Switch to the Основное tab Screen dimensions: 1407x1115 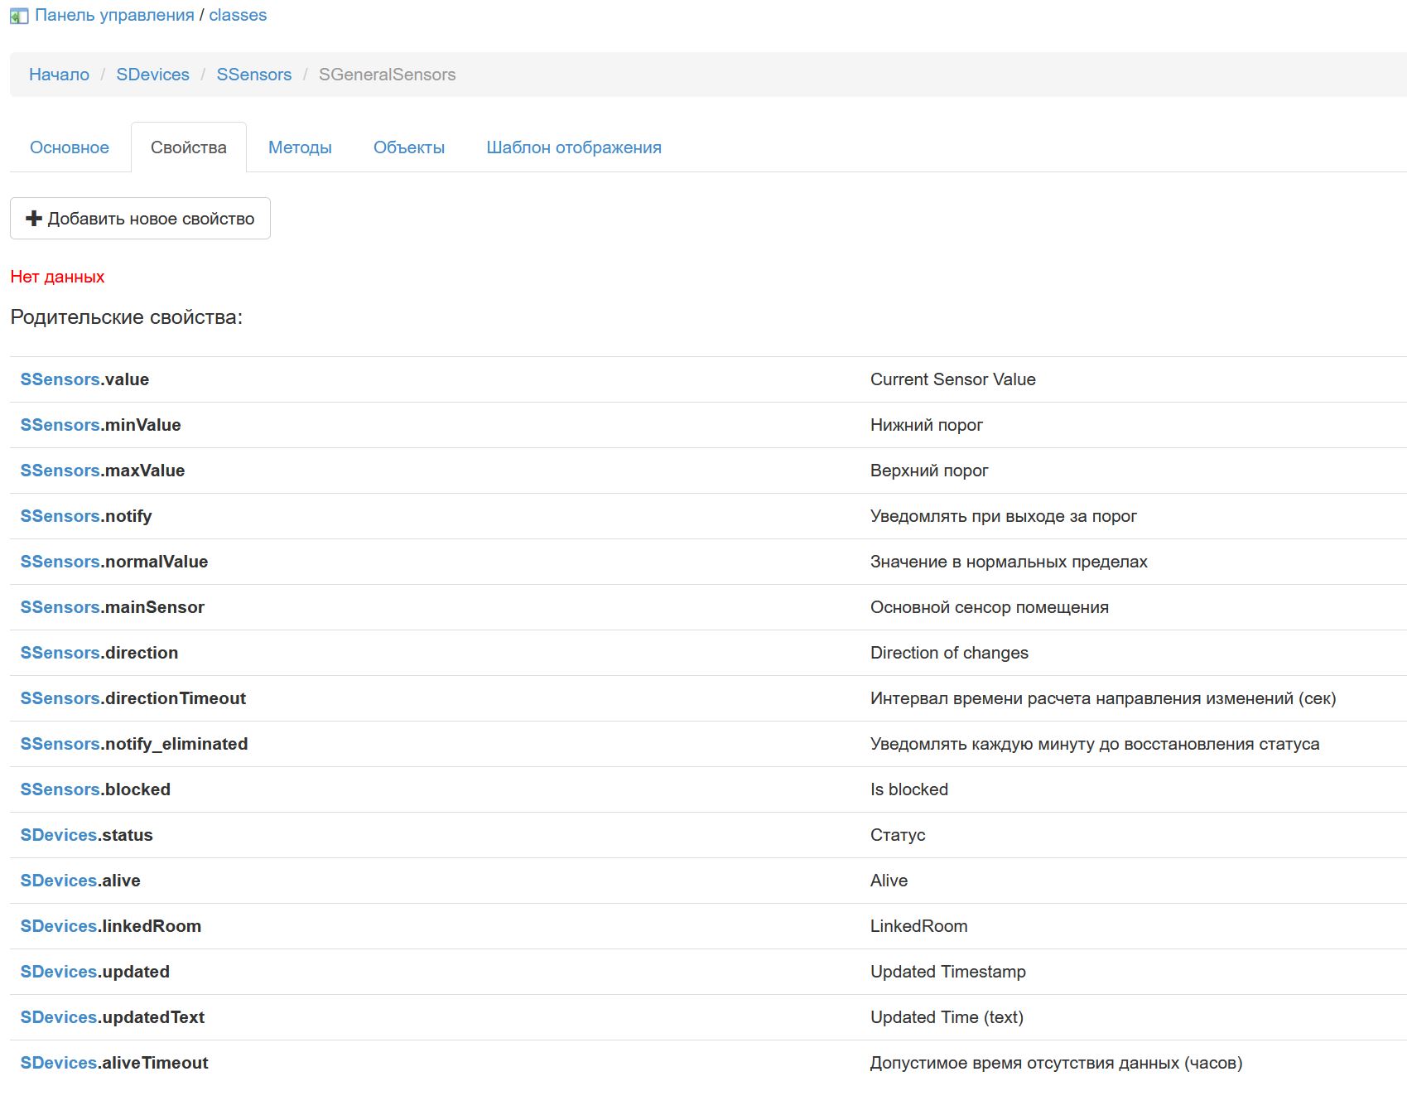pyautogui.click(x=70, y=147)
